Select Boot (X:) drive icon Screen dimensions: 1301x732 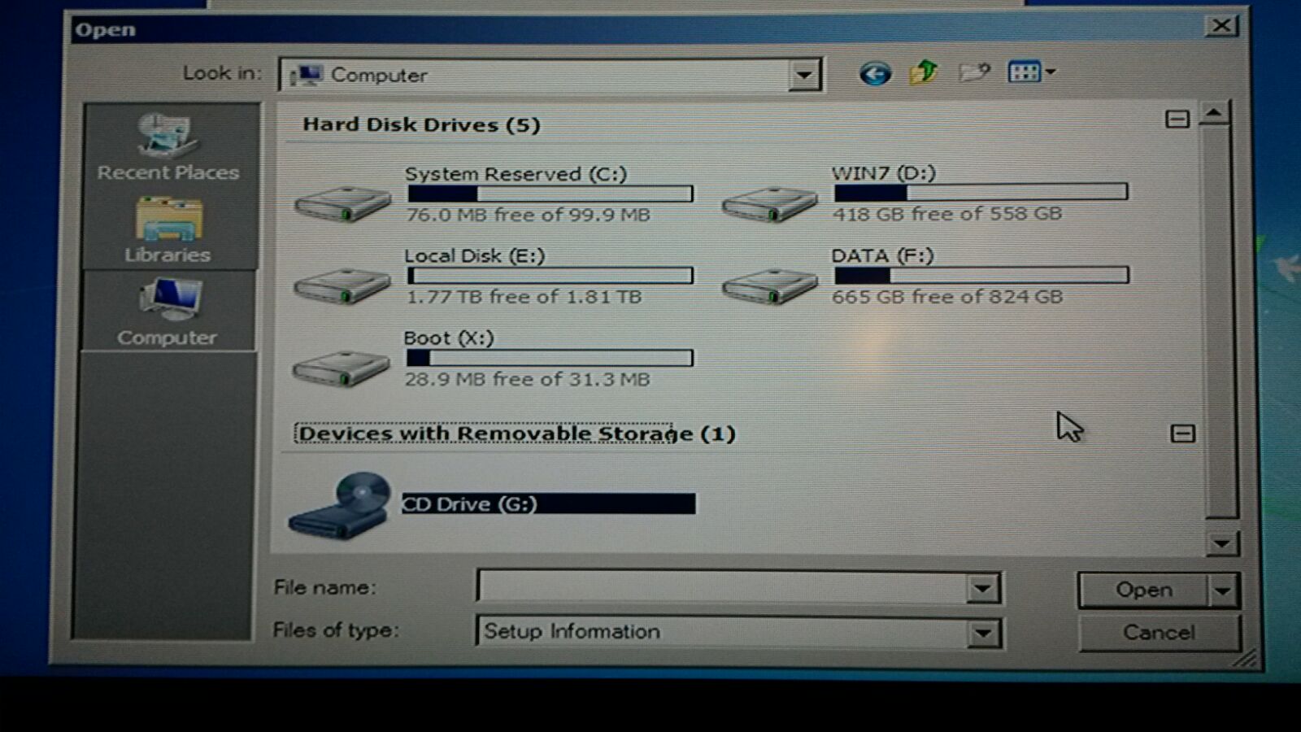pos(341,368)
